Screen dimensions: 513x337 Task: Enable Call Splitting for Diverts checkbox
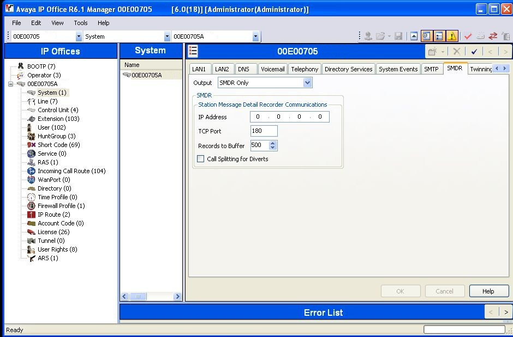[x=200, y=159]
